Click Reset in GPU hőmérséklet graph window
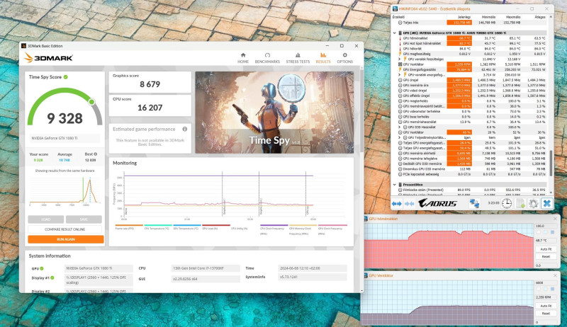 [x=546, y=256]
